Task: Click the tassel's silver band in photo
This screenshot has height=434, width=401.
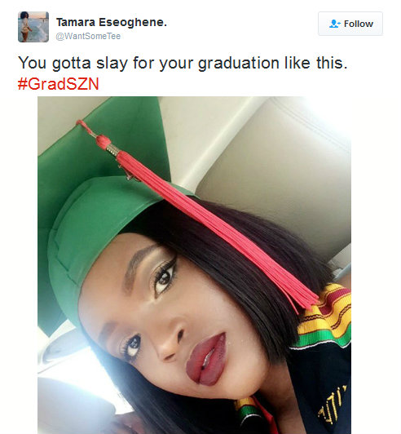Action: point(112,149)
